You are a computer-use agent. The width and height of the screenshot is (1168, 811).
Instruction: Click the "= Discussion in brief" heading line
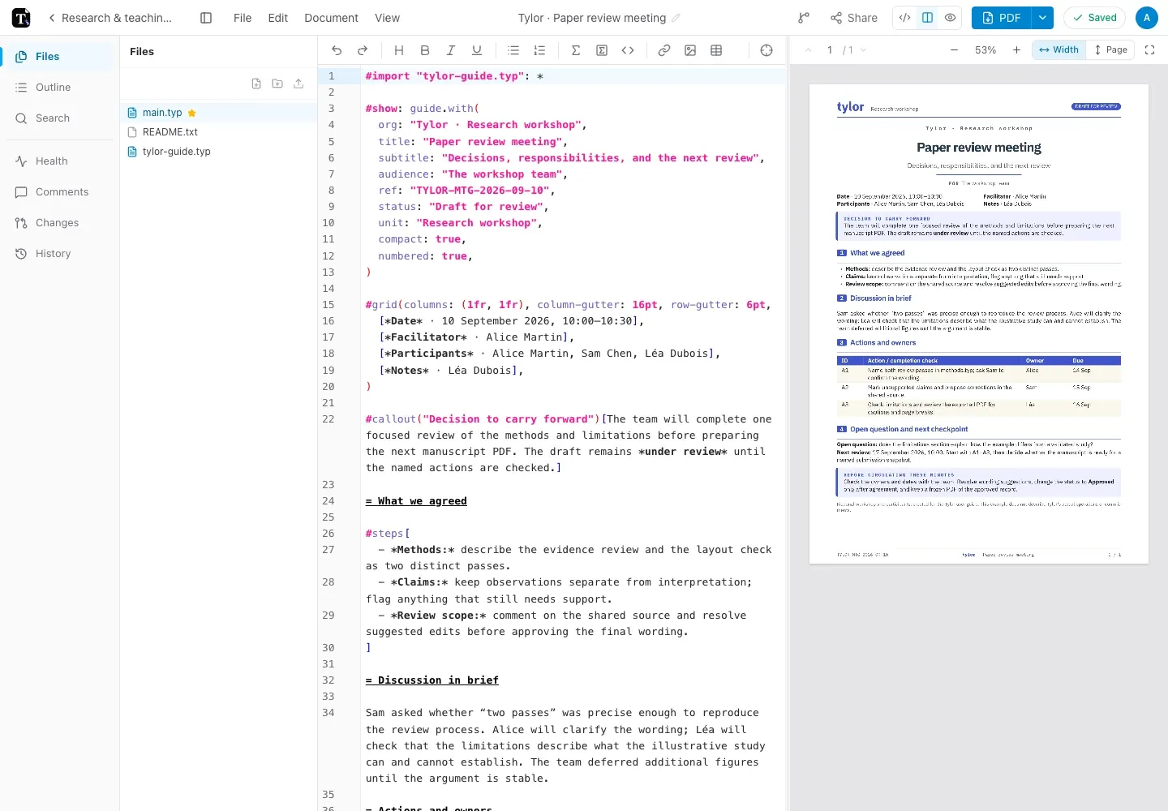(432, 680)
